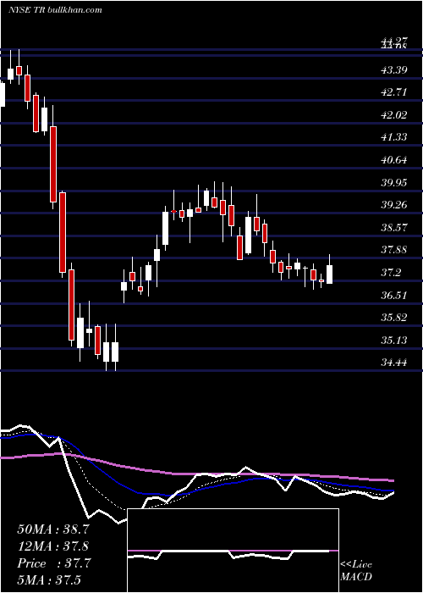Click the 12MA : 37.8 readout
Screen dimensions: 423x593
[x=53, y=546]
